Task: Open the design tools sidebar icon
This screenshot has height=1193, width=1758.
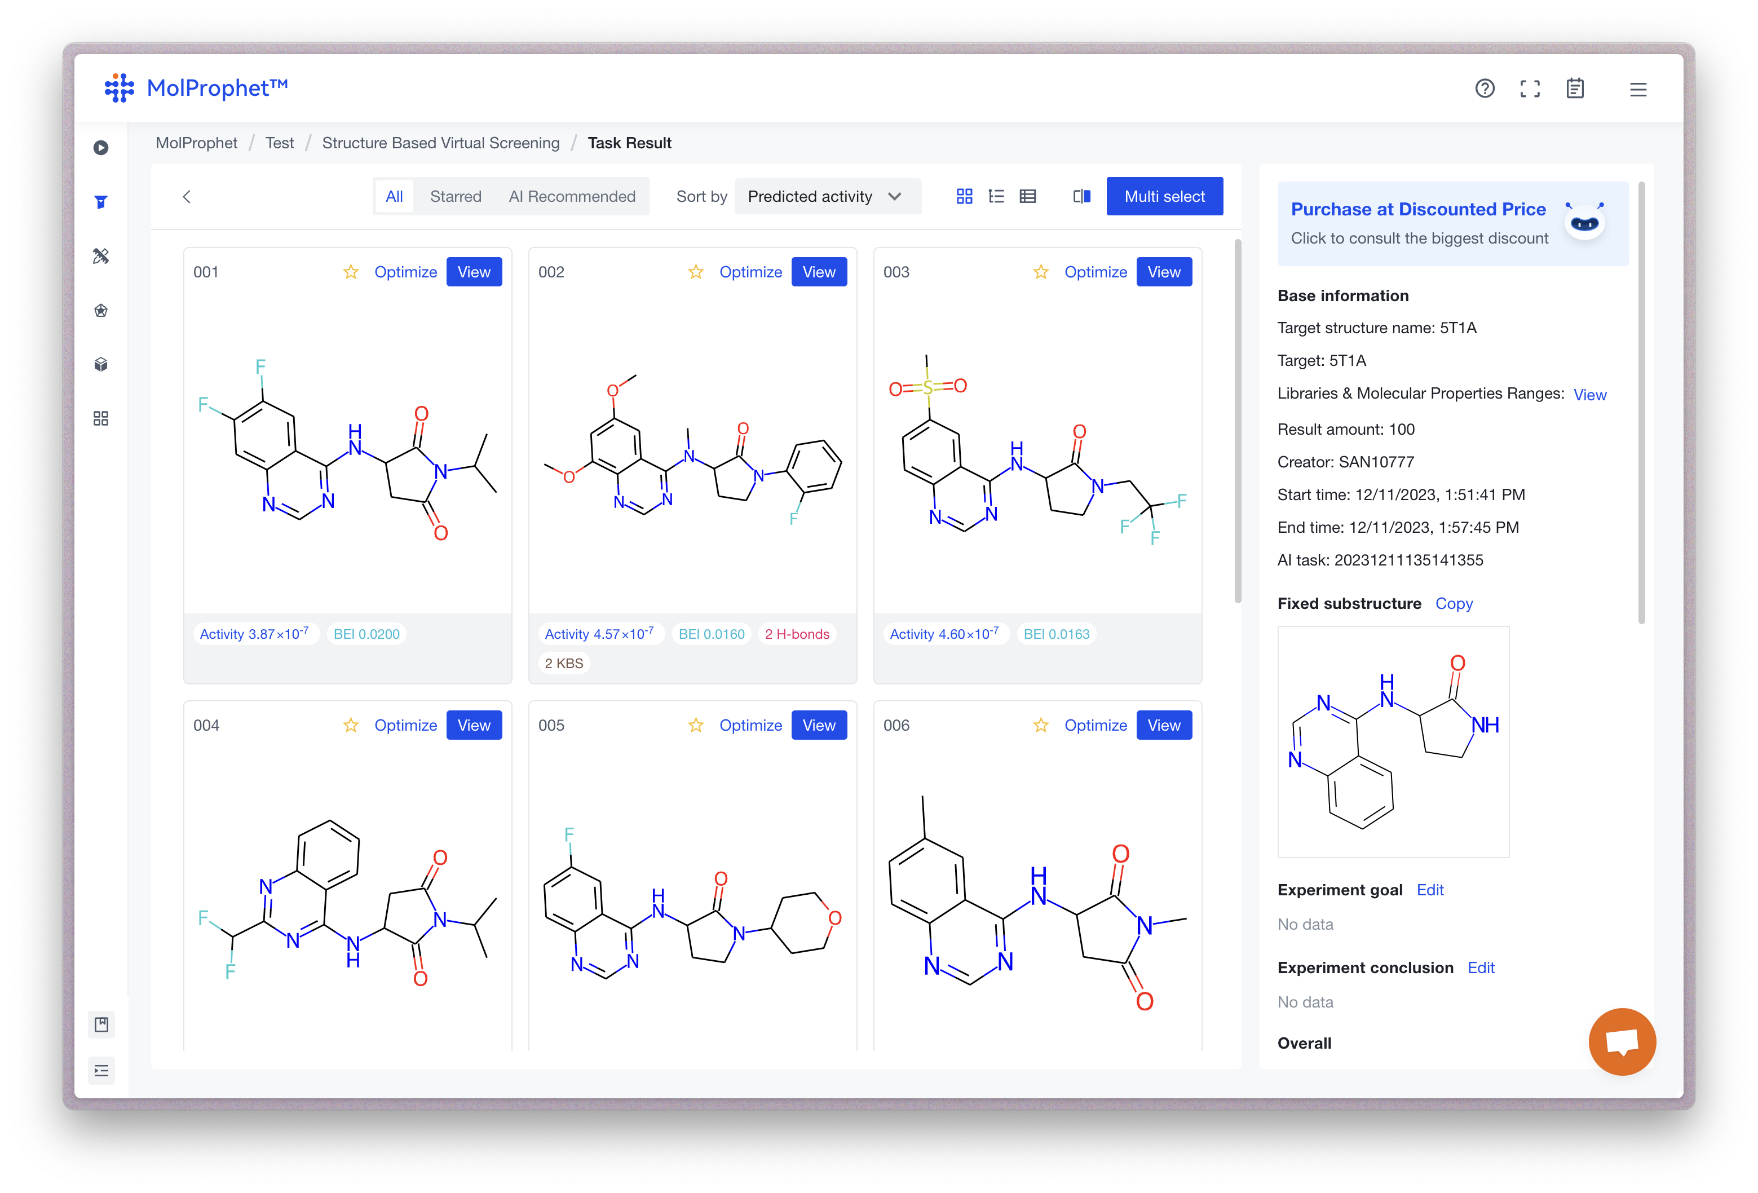Action: 100,256
